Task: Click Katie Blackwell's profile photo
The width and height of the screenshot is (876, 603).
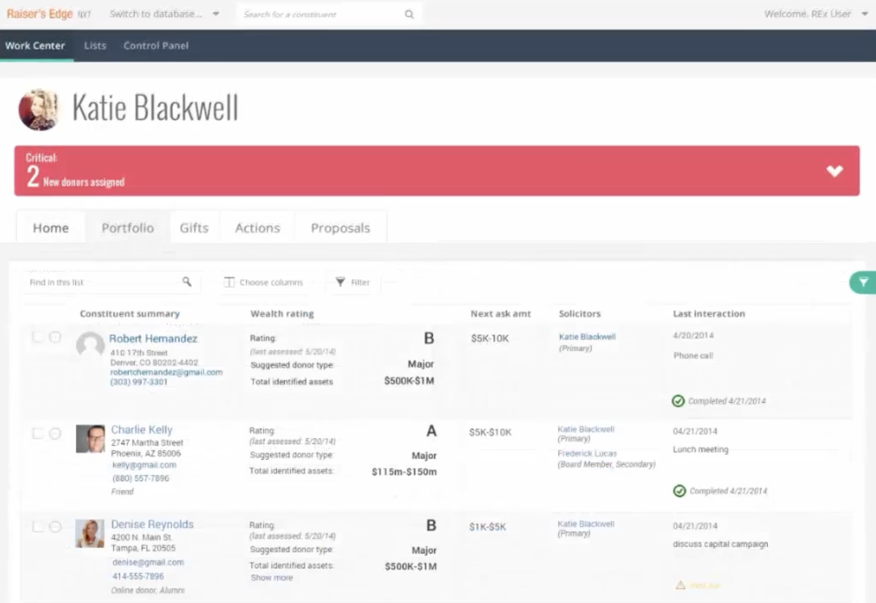Action: [x=39, y=109]
